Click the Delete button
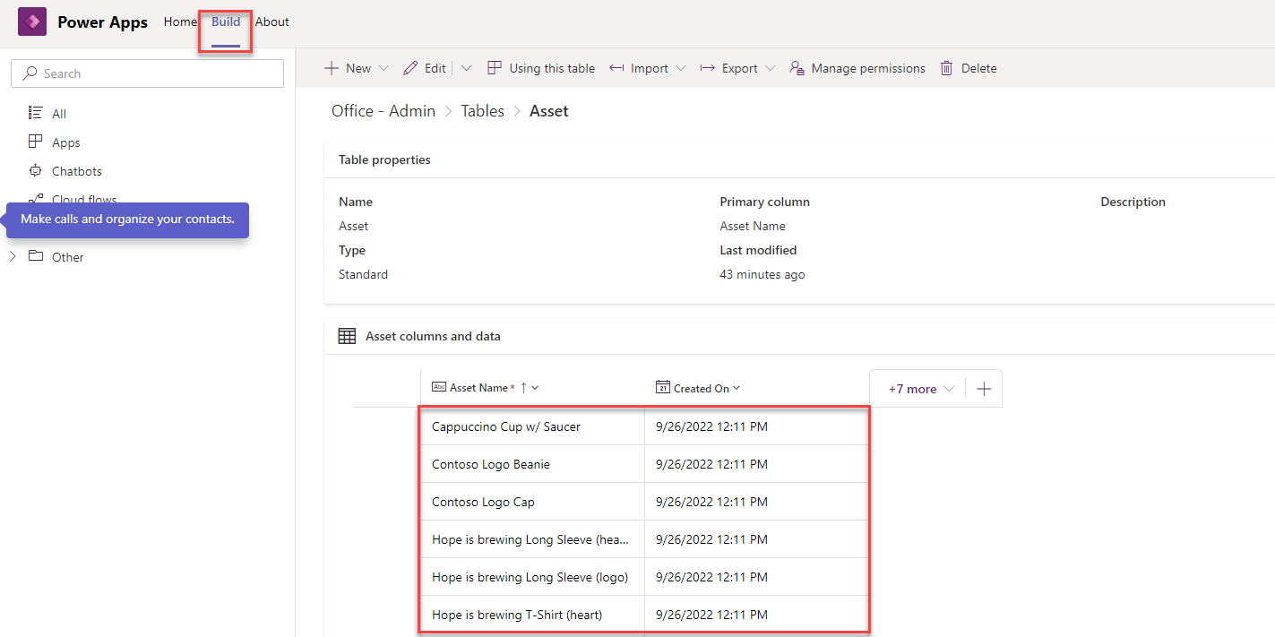Viewport: 1275px width, 637px height. tap(968, 68)
